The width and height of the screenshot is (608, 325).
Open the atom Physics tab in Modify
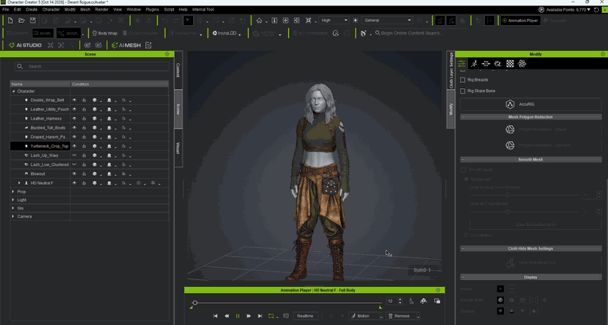pos(522,64)
